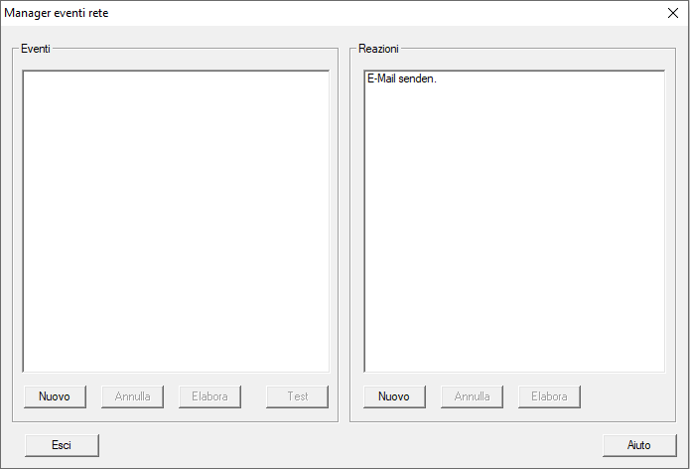Click Elabora in the Eventi group

[x=209, y=396]
